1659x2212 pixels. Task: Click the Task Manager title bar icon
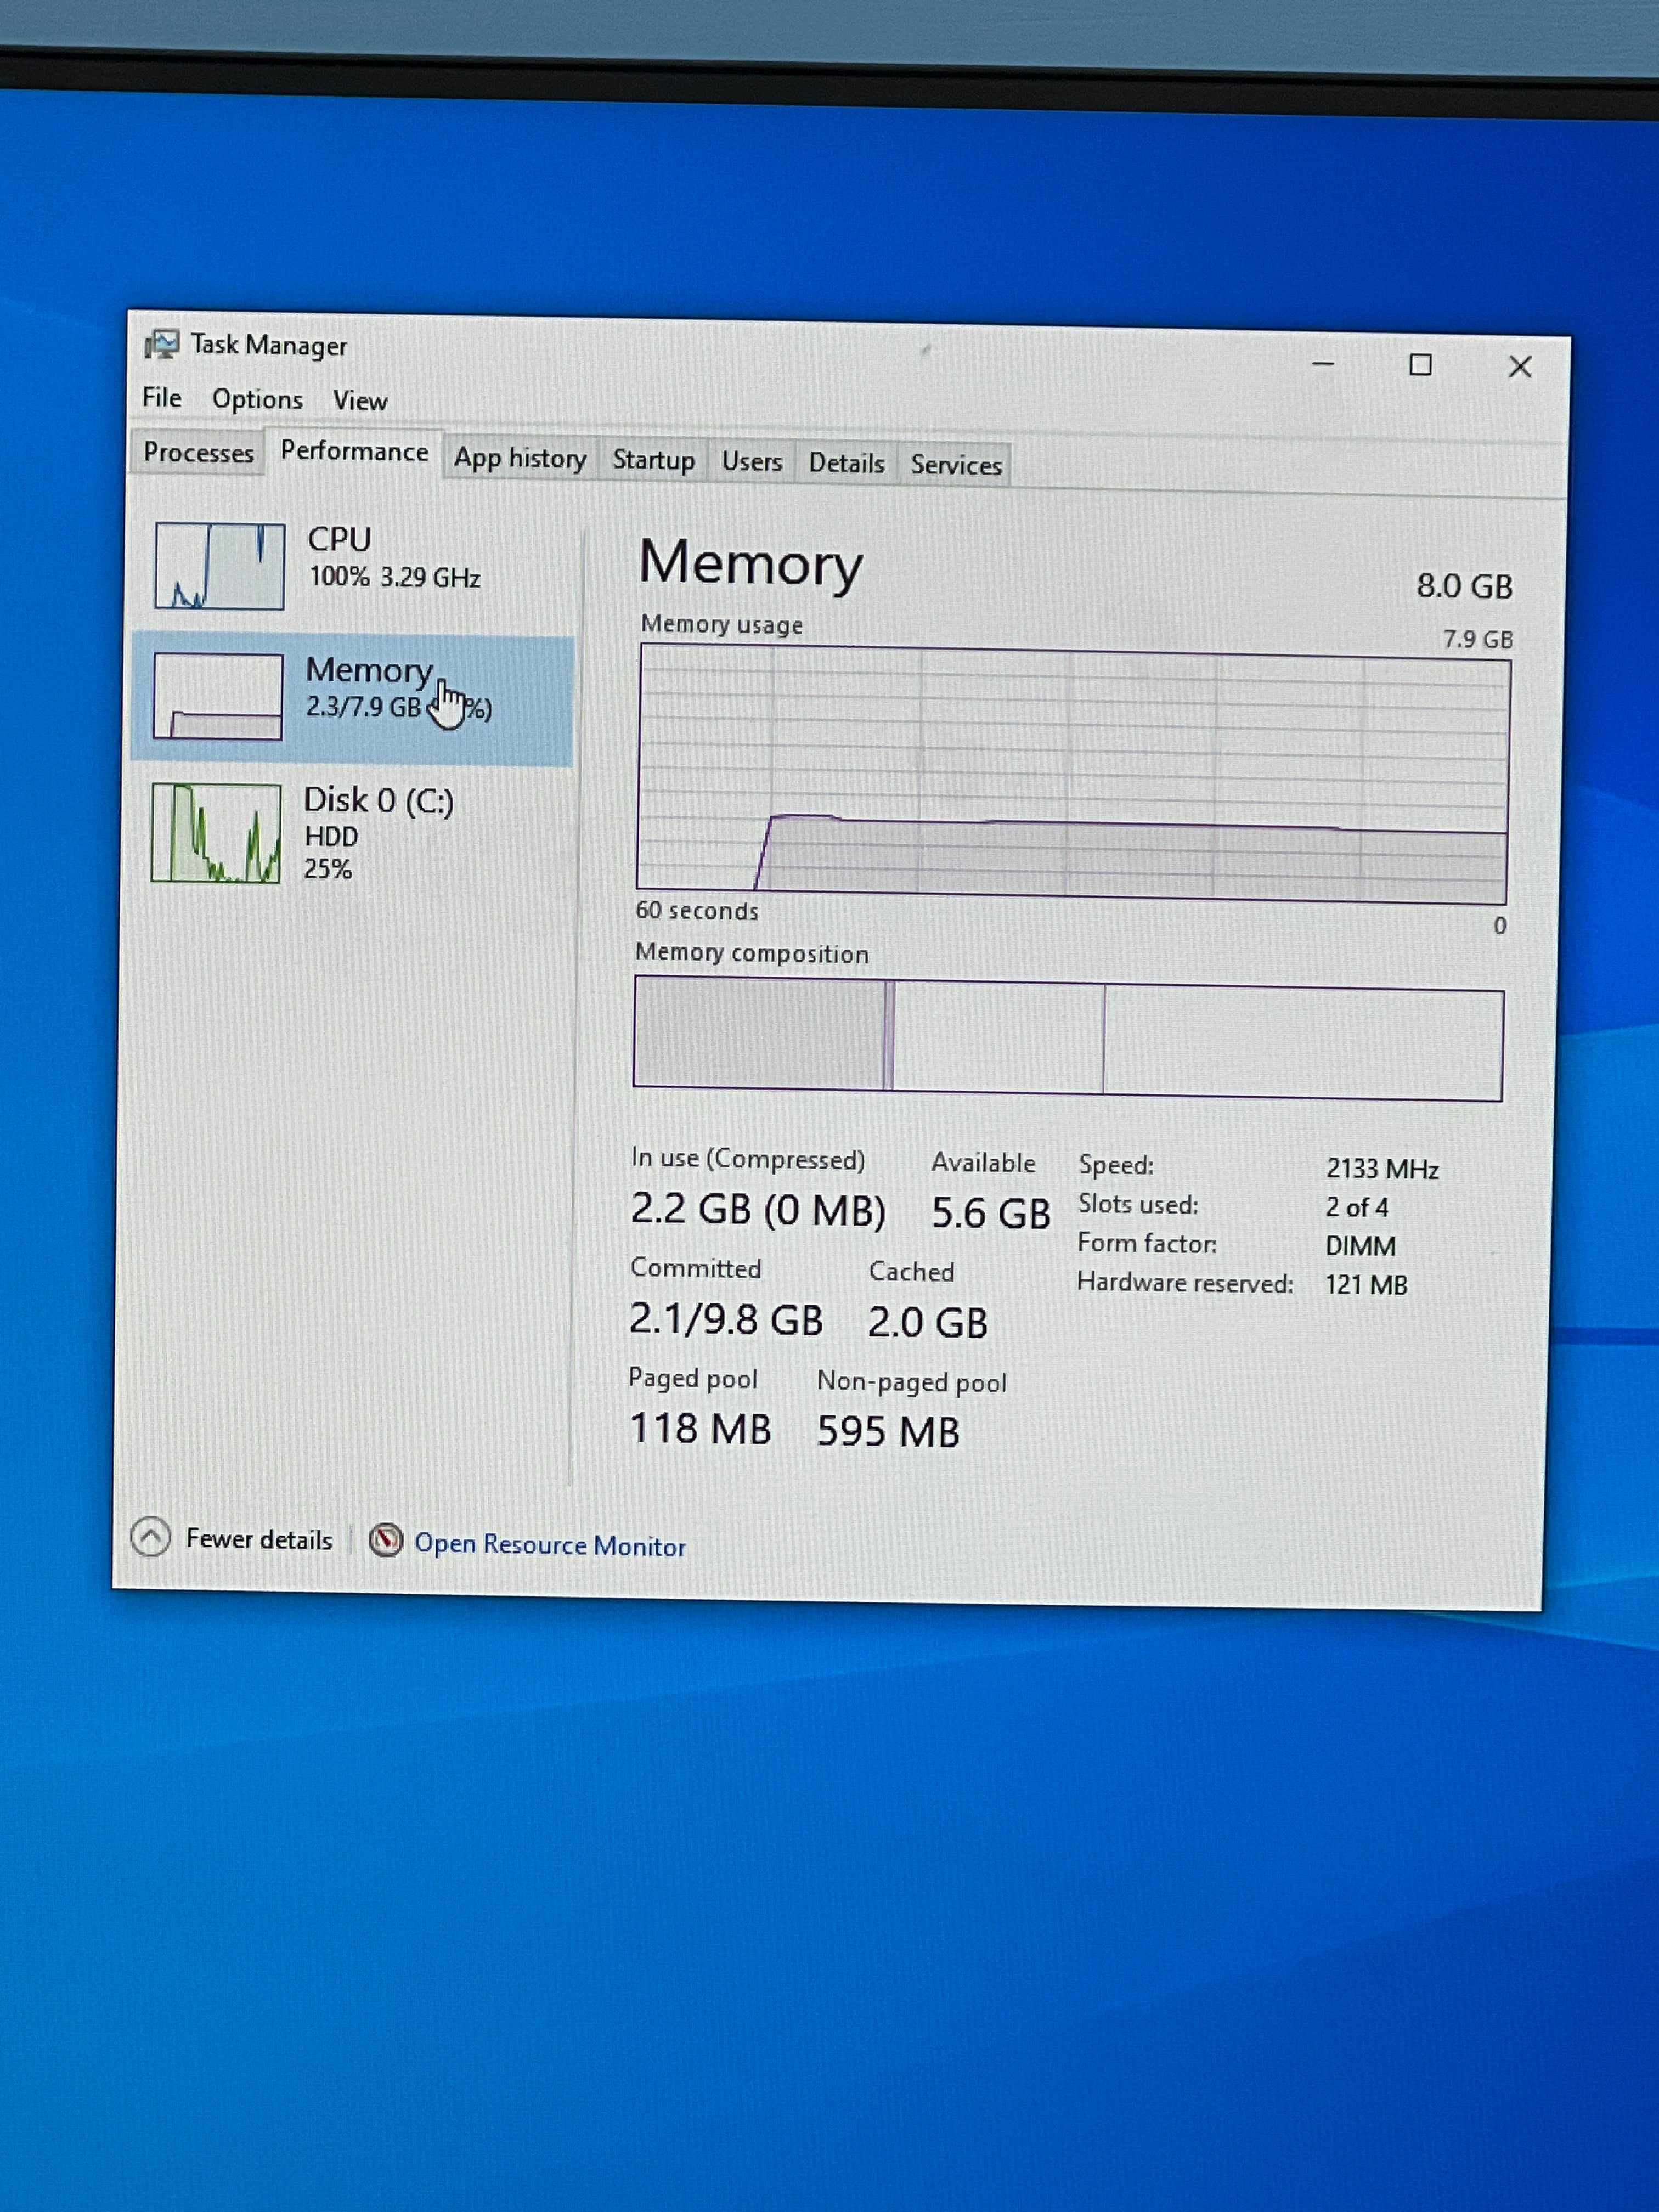pyautogui.click(x=161, y=345)
